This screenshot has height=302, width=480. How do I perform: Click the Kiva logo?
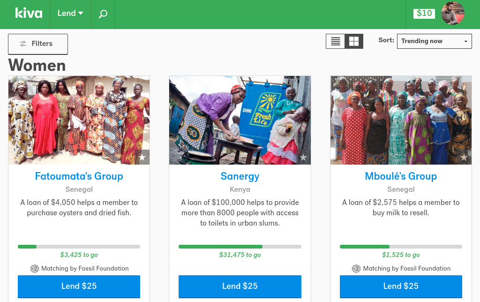tap(29, 13)
